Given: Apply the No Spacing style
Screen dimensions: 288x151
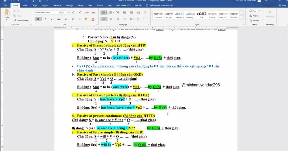Looking at the screenshot, I should [169, 15].
